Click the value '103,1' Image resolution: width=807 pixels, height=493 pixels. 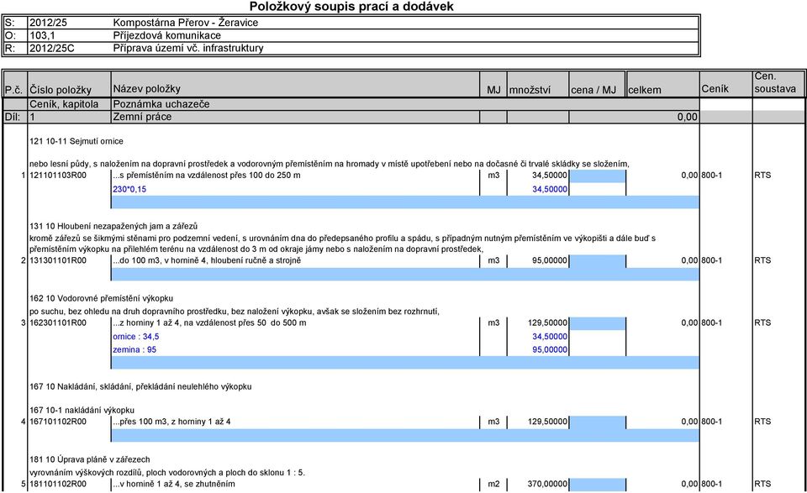(42, 35)
